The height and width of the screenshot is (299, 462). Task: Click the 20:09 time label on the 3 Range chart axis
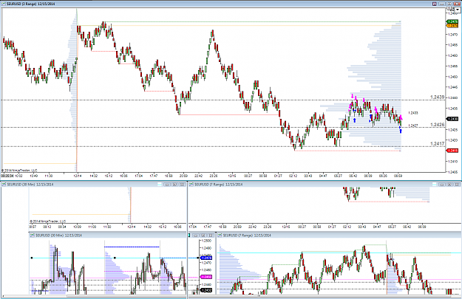pos(183,176)
